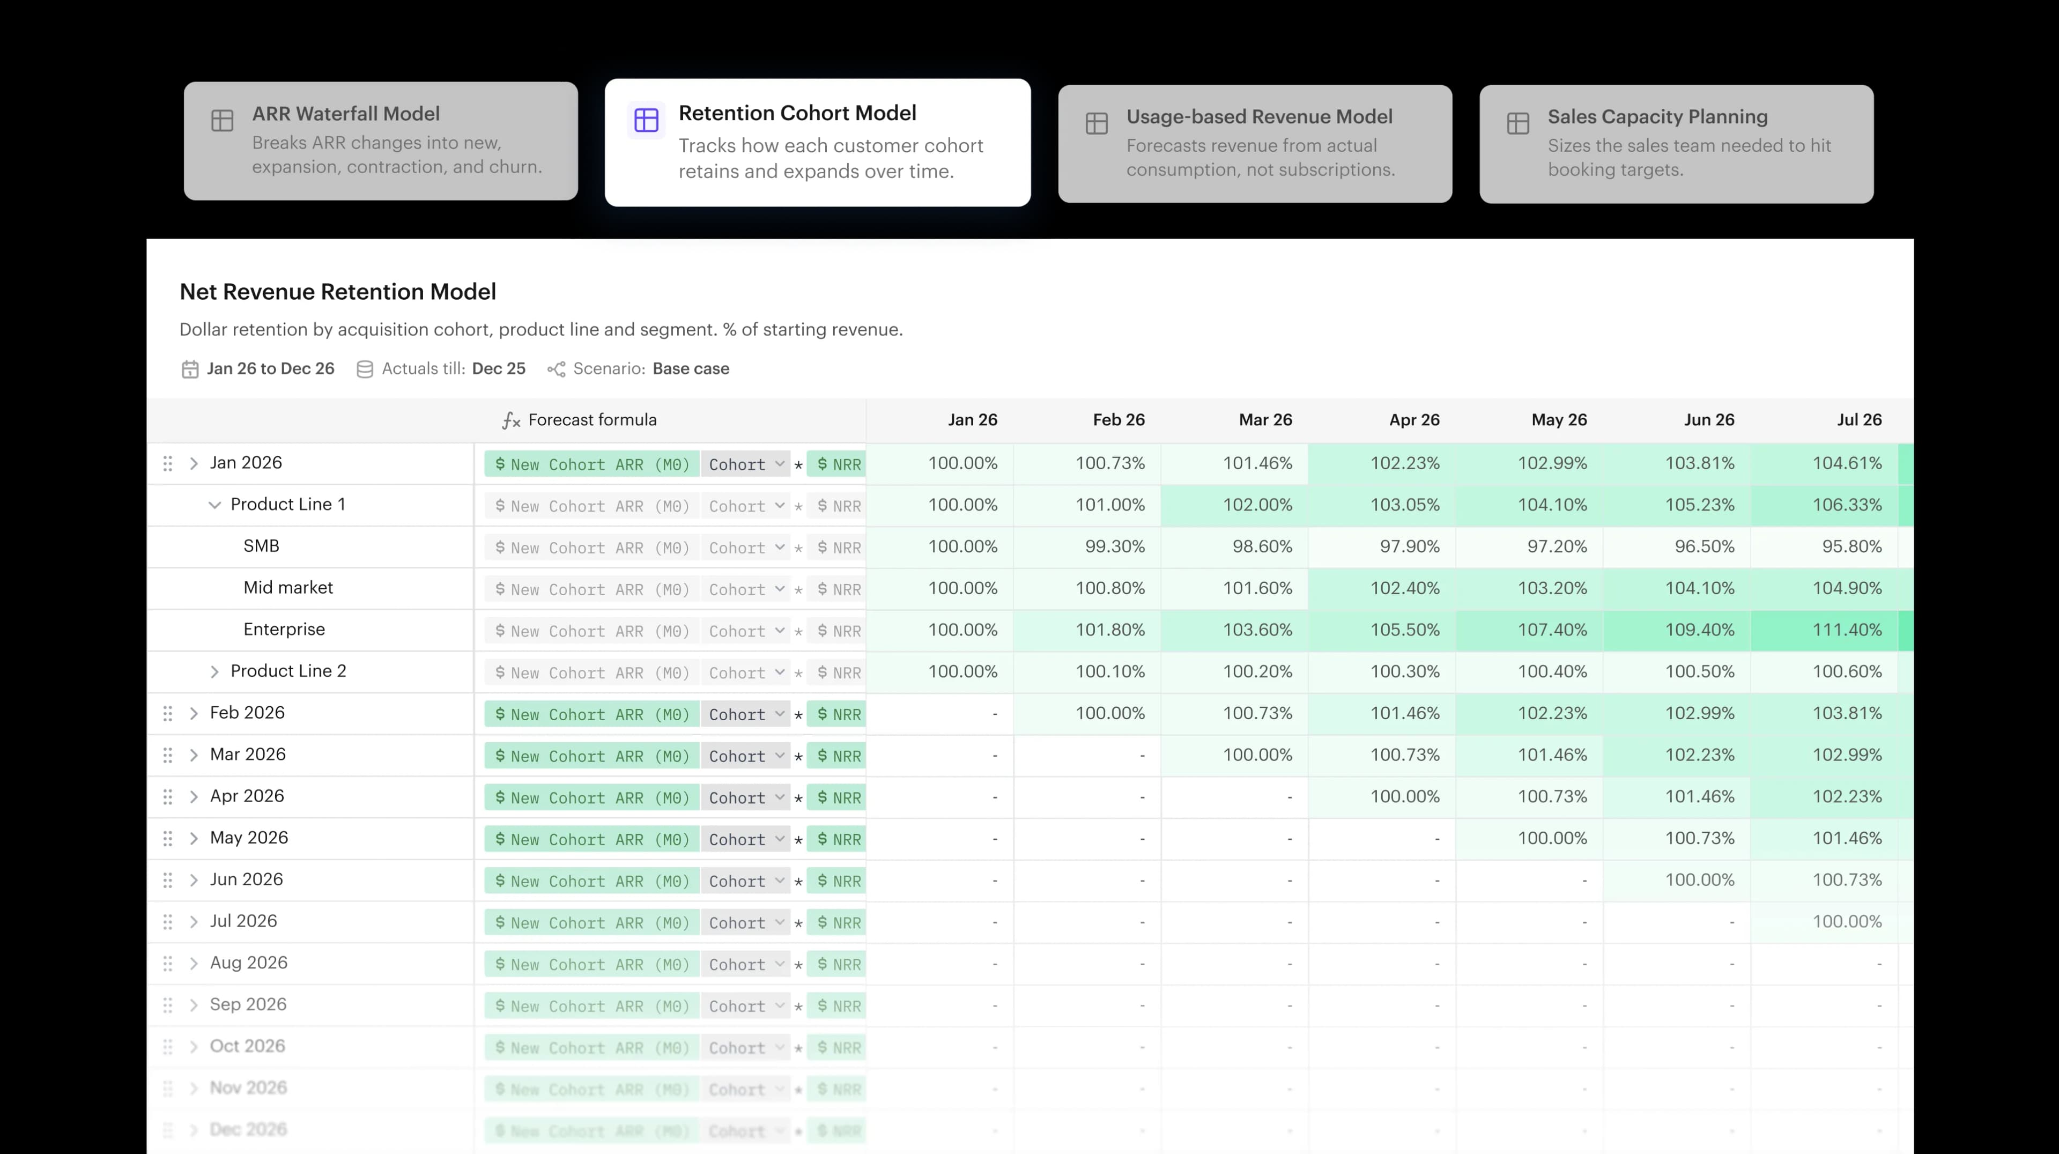
Task: Select the 111.40% Enterprise Jul 26 cell
Action: click(1824, 630)
